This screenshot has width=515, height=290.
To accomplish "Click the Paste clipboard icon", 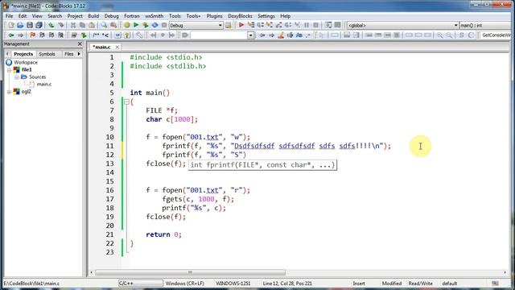I will click(92, 25).
